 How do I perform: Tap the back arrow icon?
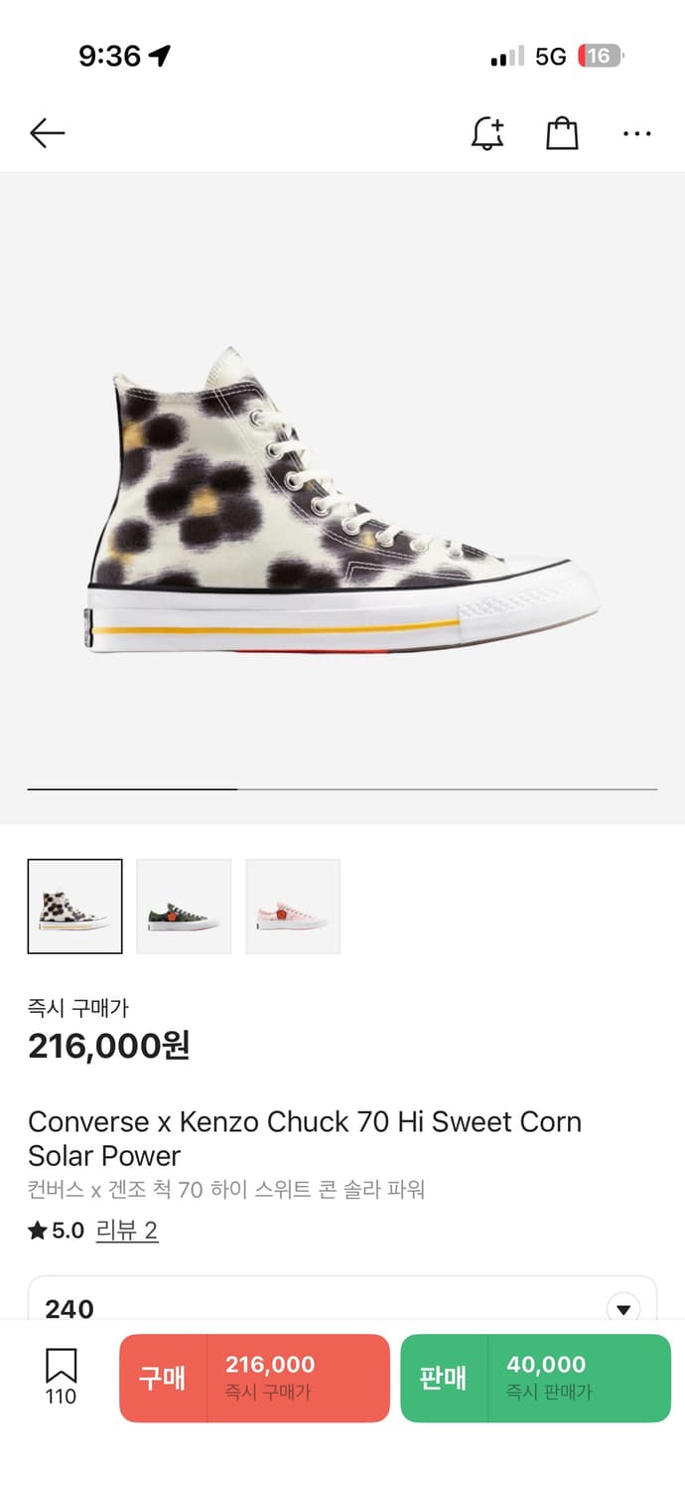point(47,133)
